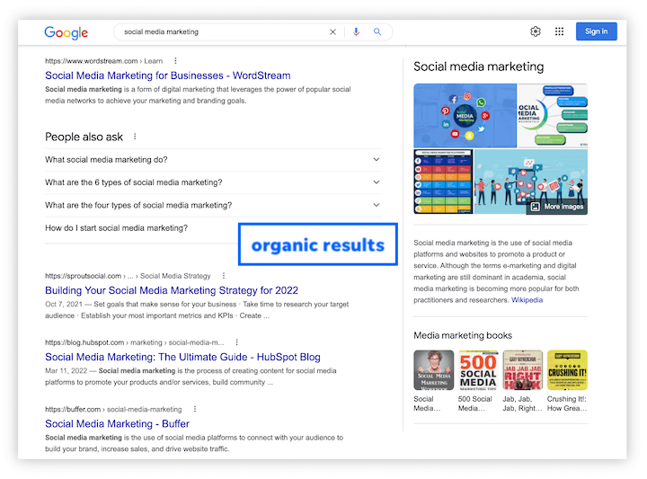This screenshot has height=479, width=647.
Task: Click the Social media marketing panel heading
Action: (x=479, y=67)
